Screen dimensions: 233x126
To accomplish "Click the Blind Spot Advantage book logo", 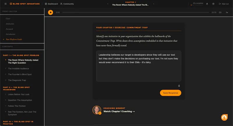I will pos(25,4).
